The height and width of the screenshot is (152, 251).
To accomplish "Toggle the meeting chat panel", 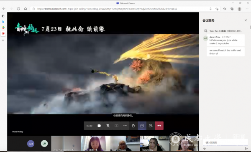I will [142, 126].
